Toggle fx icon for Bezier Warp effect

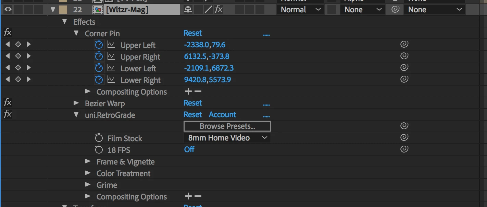point(8,103)
